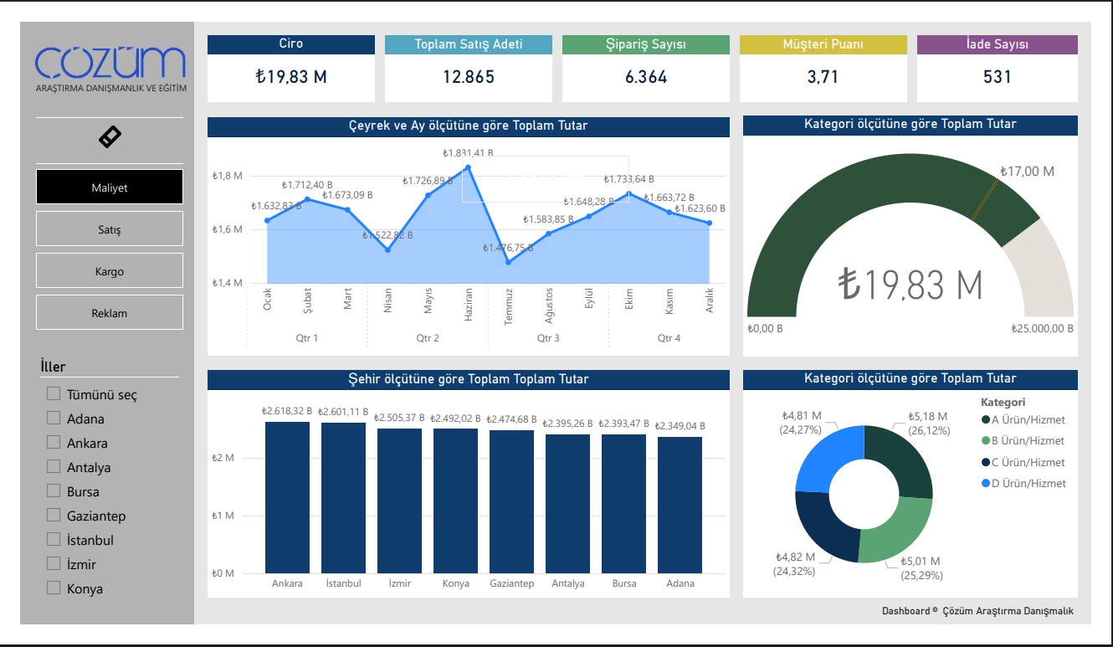The width and height of the screenshot is (1113, 647).
Task: Click the eraser clear-filters icon
Action: [x=110, y=137]
